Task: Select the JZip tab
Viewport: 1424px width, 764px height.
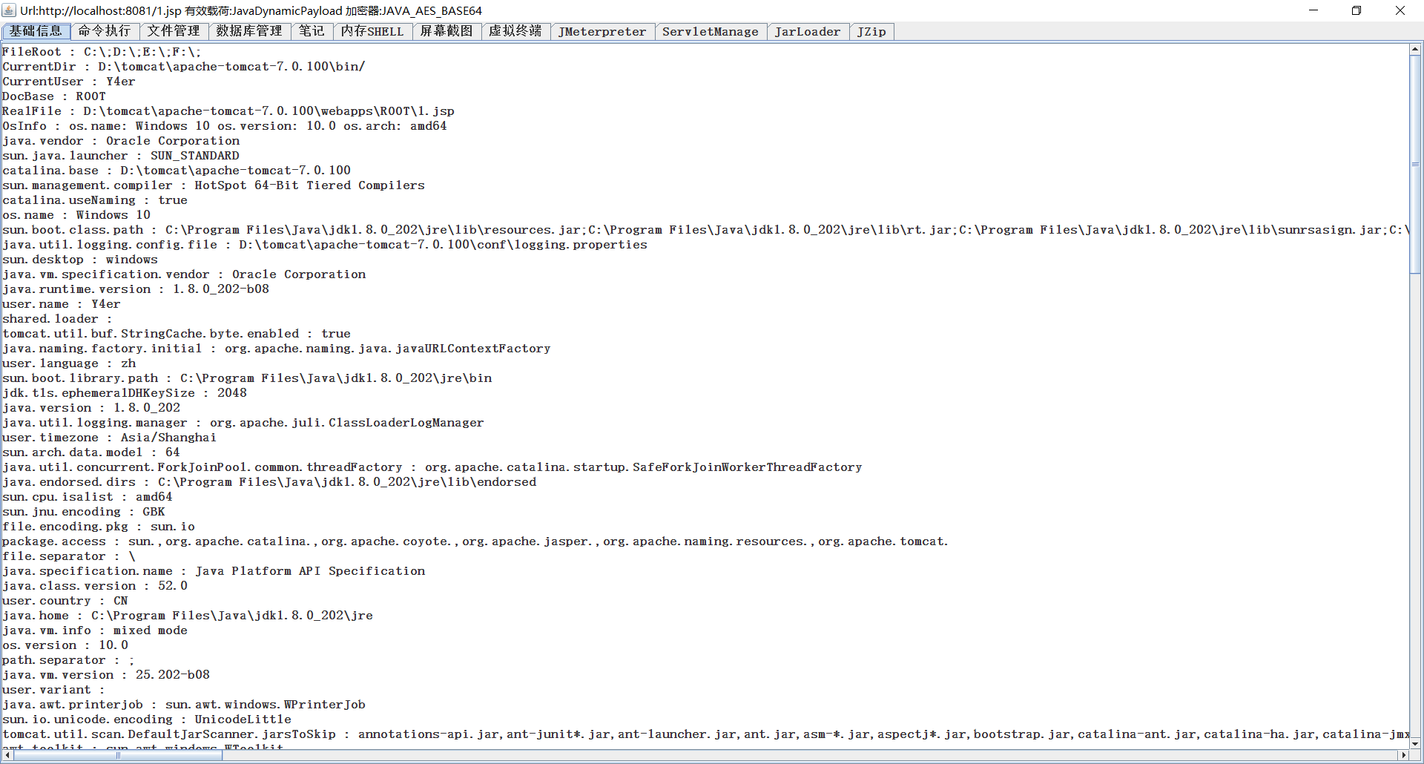Action: 871,31
